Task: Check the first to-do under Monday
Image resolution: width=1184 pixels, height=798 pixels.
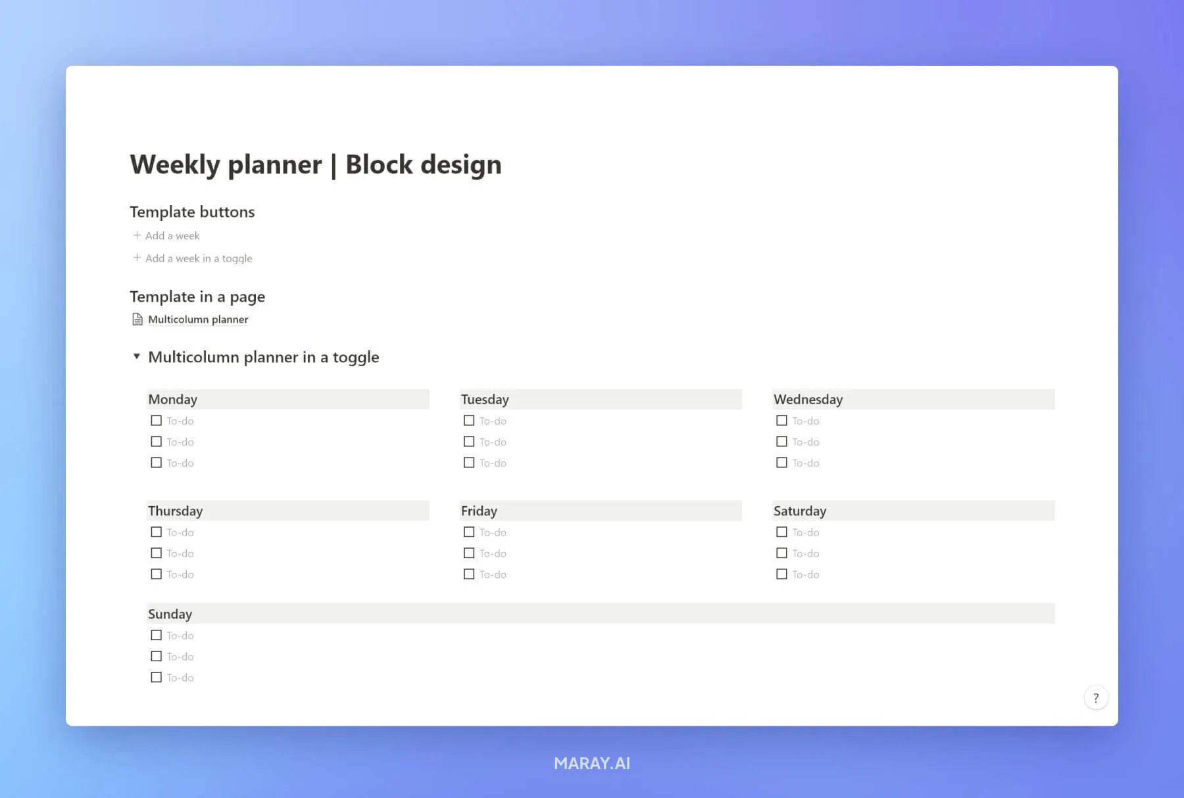Action: 156,420
